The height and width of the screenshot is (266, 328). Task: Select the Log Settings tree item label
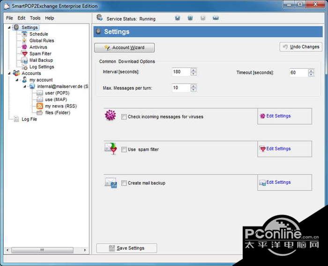coord(42,67)
